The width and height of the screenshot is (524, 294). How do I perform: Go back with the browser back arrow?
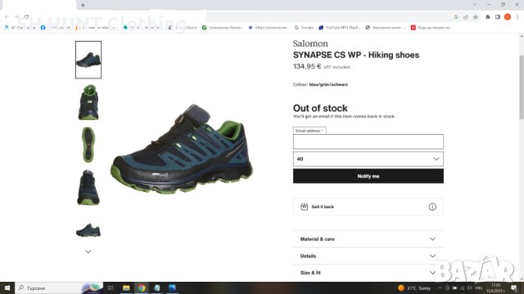[7, 16]
